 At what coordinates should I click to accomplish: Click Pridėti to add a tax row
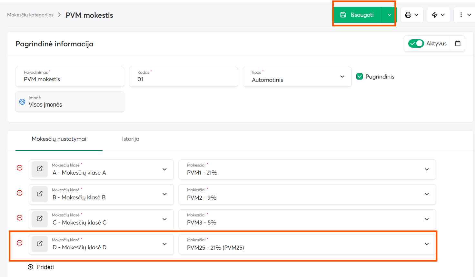coord(41,267)
